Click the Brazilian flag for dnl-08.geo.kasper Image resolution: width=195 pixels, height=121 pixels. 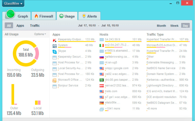click(x=102, y=80)
